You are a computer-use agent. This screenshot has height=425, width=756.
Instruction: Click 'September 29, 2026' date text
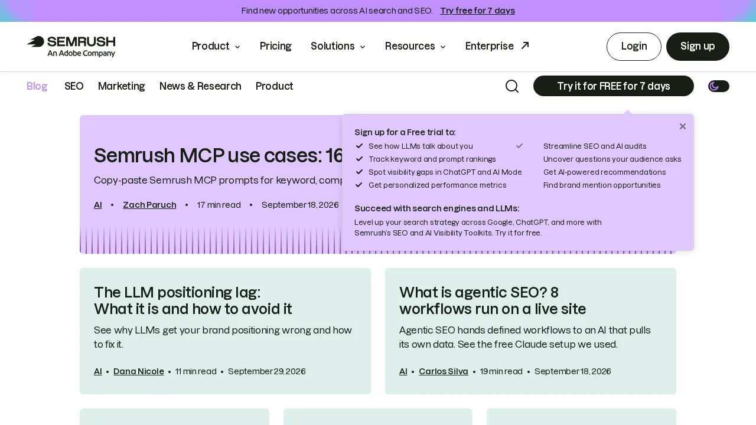[x=267, y=371]
